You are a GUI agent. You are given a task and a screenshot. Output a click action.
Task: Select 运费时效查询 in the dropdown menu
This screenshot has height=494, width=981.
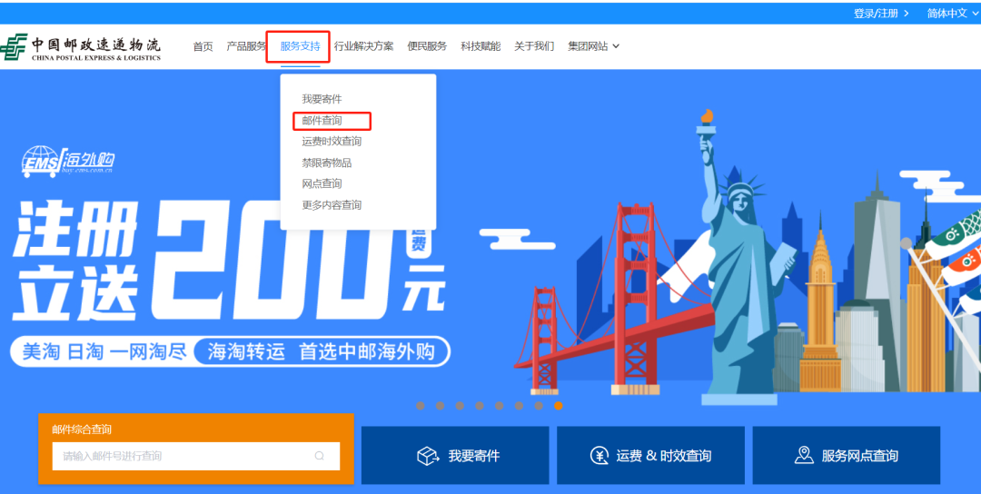(x=332, y=142)
